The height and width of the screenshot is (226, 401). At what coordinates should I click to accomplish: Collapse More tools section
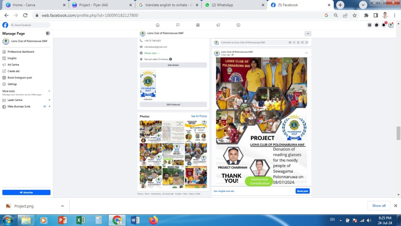(49, 91)
